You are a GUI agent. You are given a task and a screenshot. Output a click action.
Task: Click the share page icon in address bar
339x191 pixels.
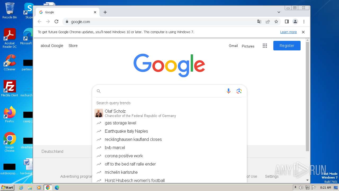268,22
